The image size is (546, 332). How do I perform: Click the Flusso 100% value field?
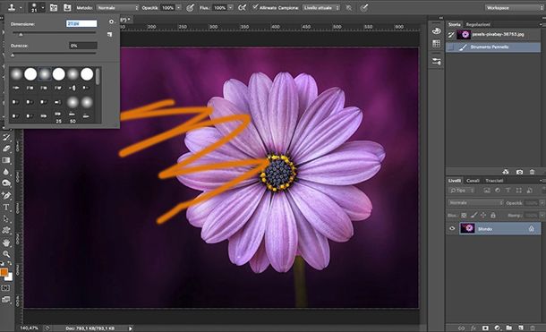tap(219, 8)
